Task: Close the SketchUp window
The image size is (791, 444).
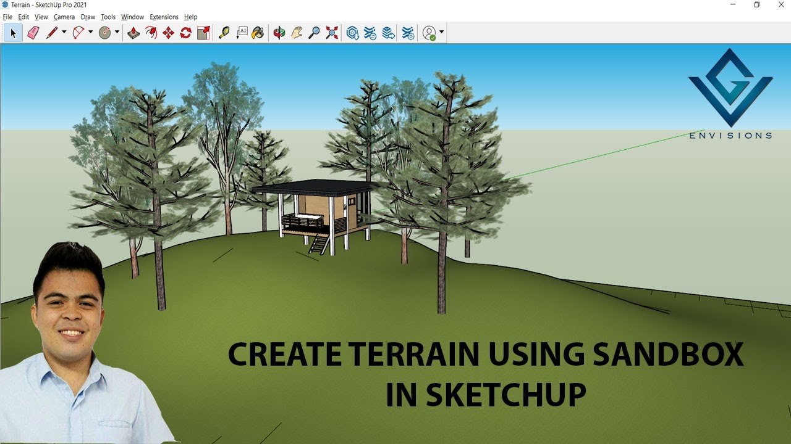Action: pyautogui.click(x=780, y=5)
